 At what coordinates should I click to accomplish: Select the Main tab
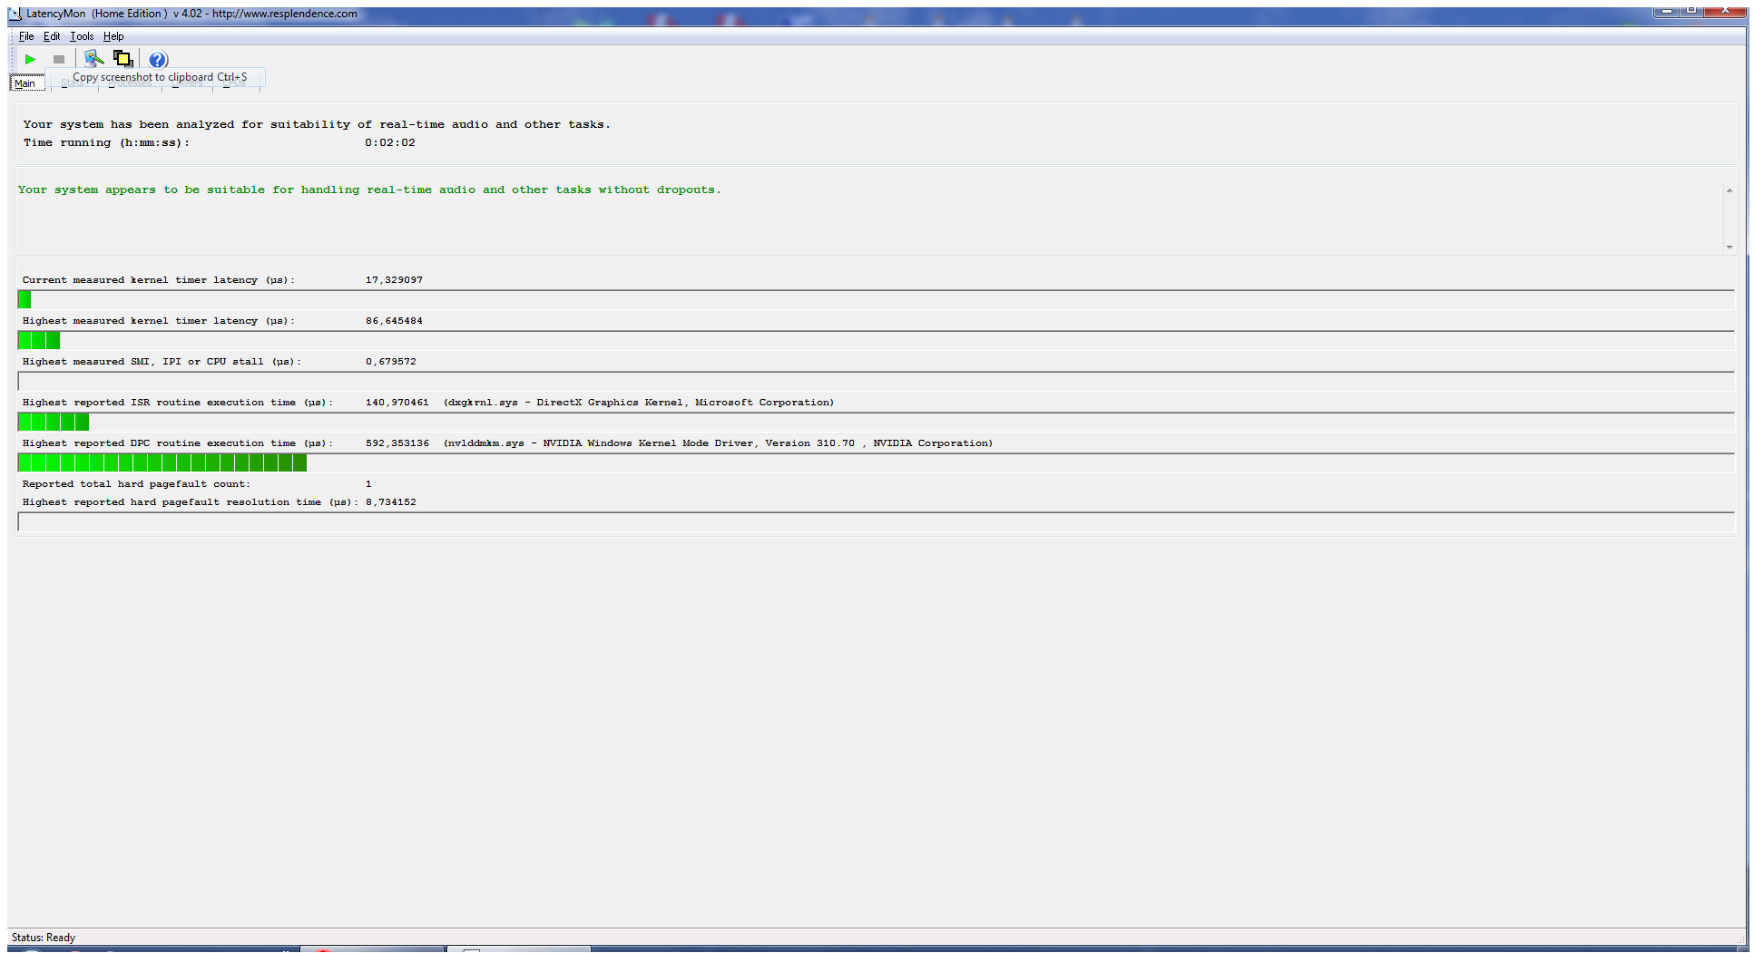[x=25, y=83]
